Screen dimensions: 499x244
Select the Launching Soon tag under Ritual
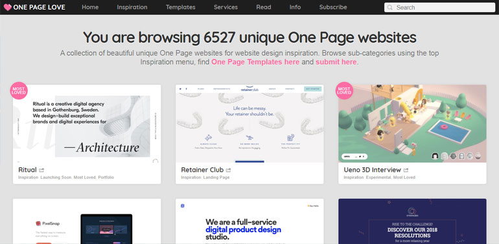tap(56, 178)
